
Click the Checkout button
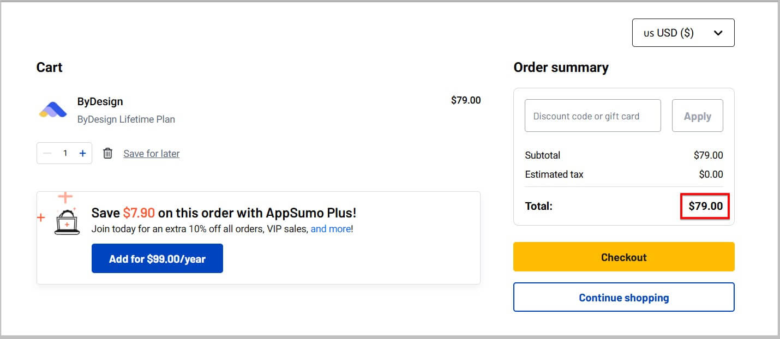pyautogui.click(x=623, y=257)
